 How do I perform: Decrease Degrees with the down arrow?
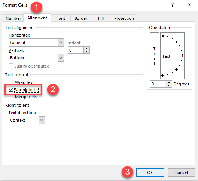[168, 85]
